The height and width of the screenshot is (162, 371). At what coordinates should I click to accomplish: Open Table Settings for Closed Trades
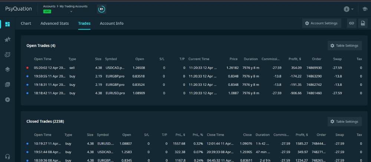pyautogui.click(x=345, y=121)
